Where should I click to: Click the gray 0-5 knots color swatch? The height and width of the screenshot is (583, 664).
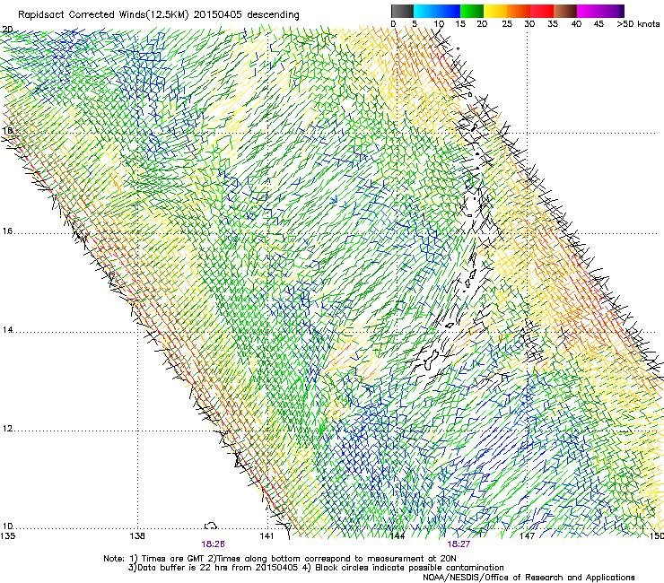point(402,11)
